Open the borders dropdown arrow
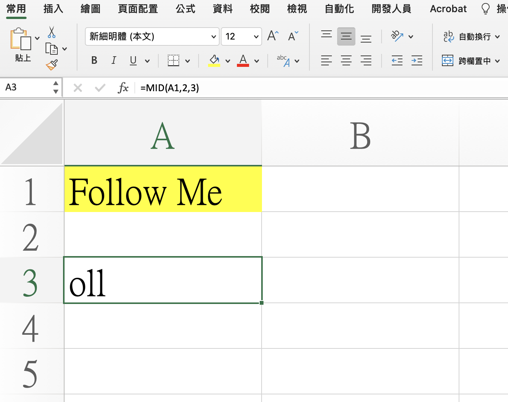This screenshot has height=402, width=508. pyautogui.click(x=188, y=61)
